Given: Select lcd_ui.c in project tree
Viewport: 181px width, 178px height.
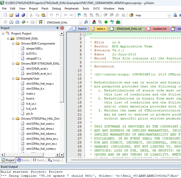Looking at the screenshot, I should click(31, 104).
